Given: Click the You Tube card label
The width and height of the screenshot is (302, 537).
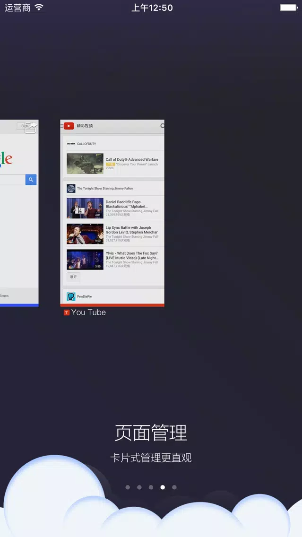Looking at the screenshot, I should pos(88,312).
